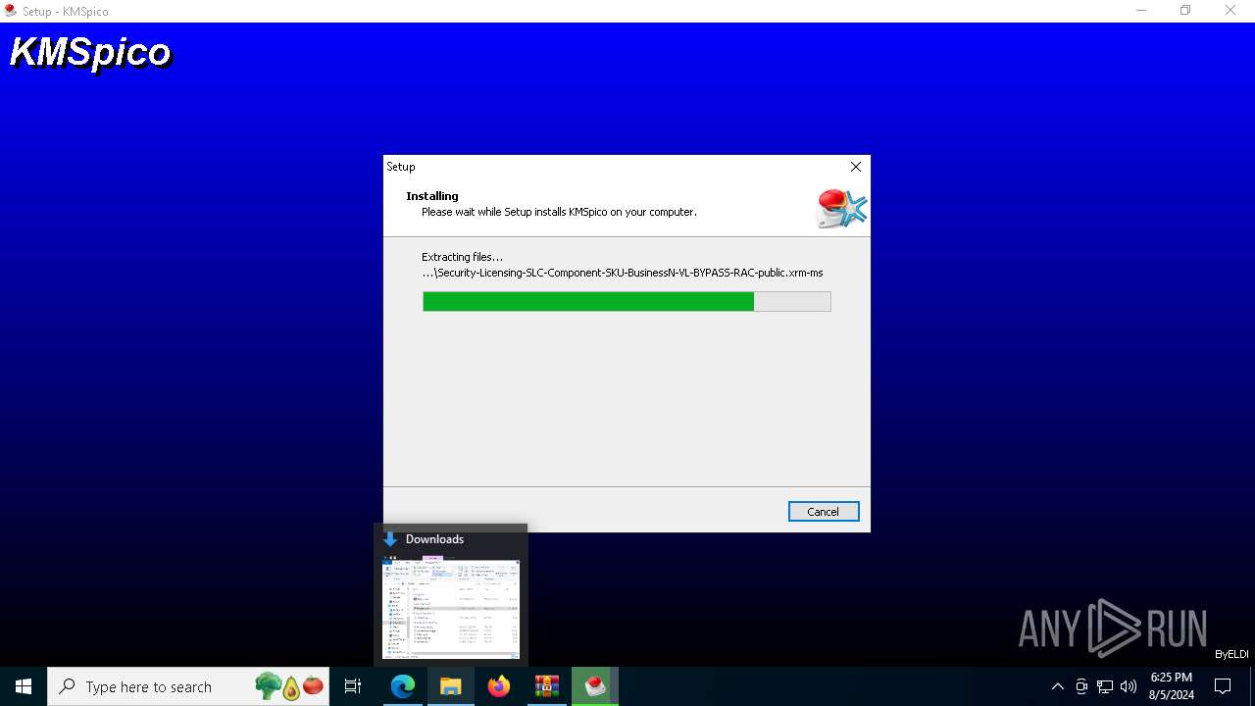Open File Explorer from taskbar
1255x706 pixels.
point(451,686)
